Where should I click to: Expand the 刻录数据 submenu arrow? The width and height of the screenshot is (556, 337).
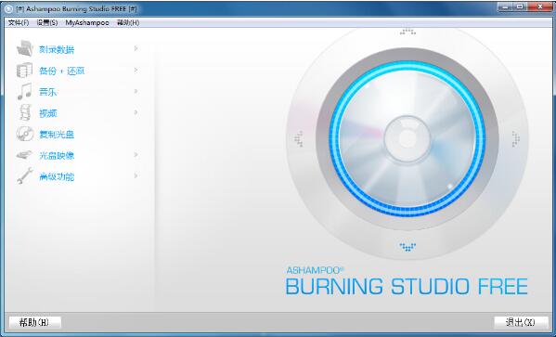pos(136,48)
